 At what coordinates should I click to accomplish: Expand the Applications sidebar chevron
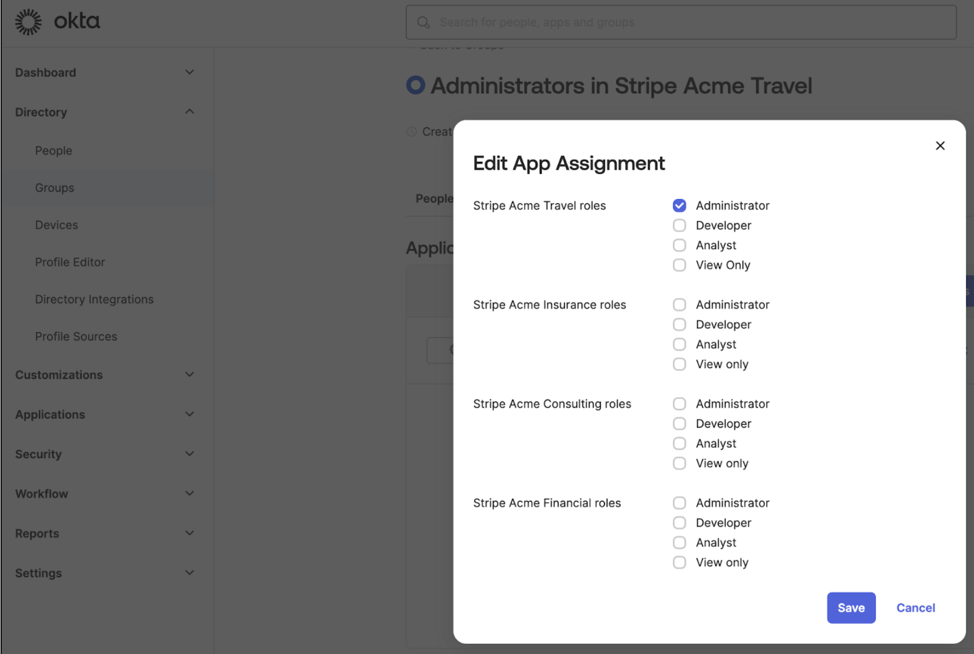click(x=189, y=414)
